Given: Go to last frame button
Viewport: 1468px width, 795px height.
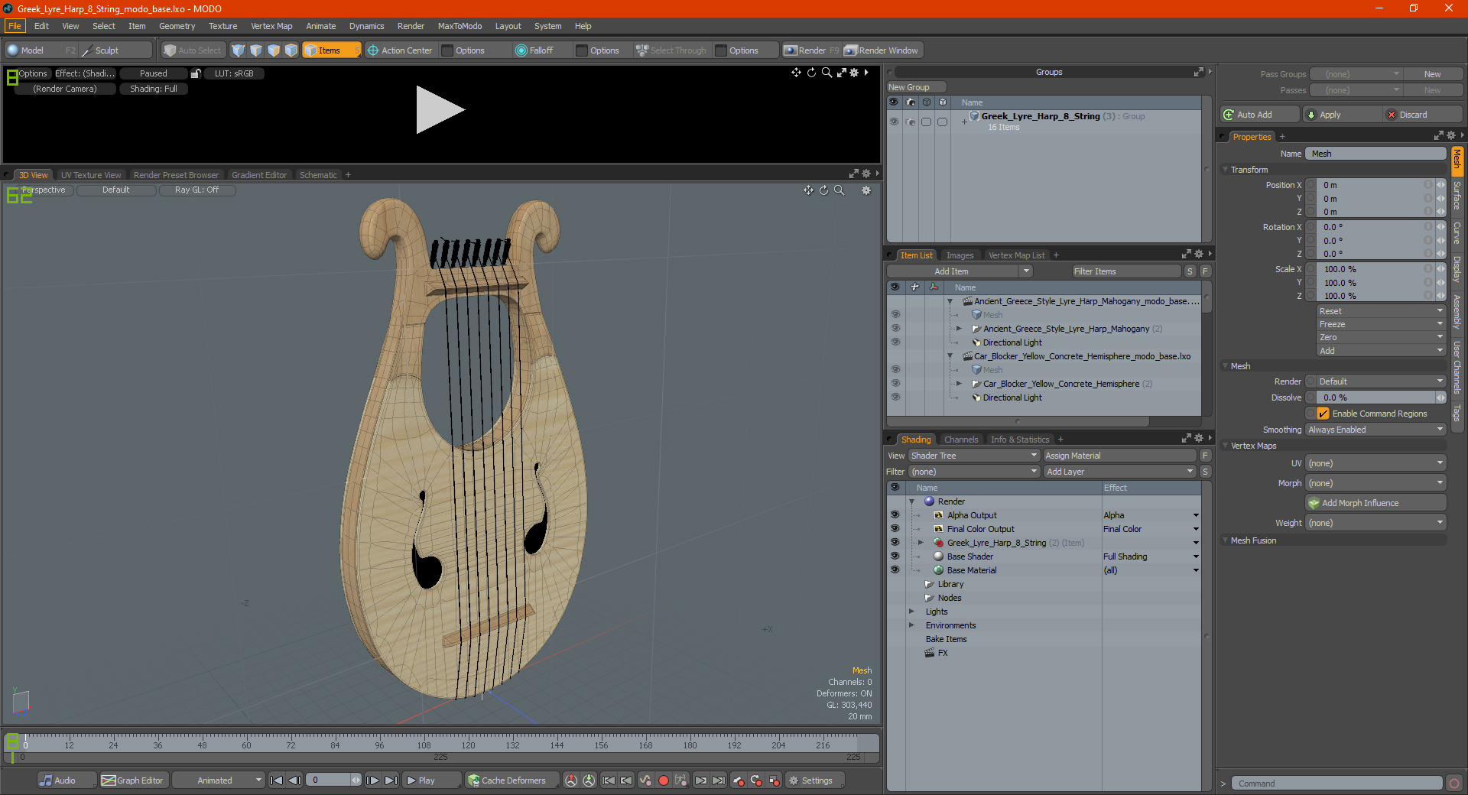Looking at the screenshot, I should (x=391, y=780).
